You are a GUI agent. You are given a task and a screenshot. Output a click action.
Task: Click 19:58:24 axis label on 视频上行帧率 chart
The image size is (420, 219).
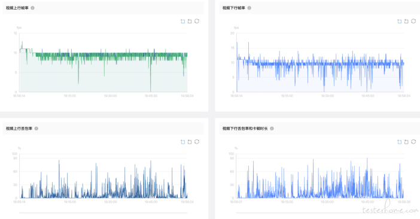point(187,96)
